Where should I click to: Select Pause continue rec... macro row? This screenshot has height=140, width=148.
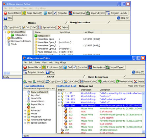point(54,52)
